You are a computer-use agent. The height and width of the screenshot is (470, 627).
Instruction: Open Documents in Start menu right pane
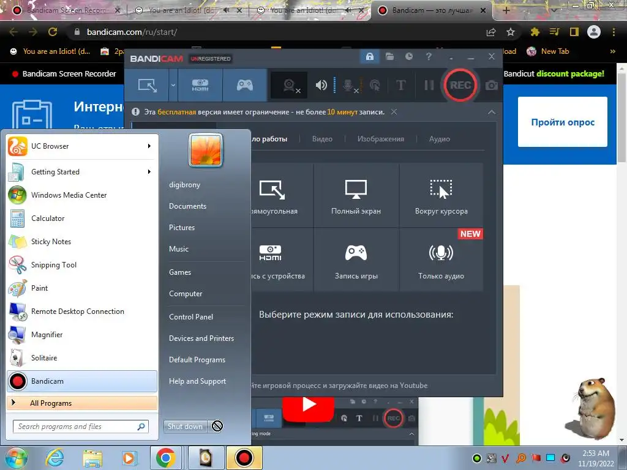[187, 206]
